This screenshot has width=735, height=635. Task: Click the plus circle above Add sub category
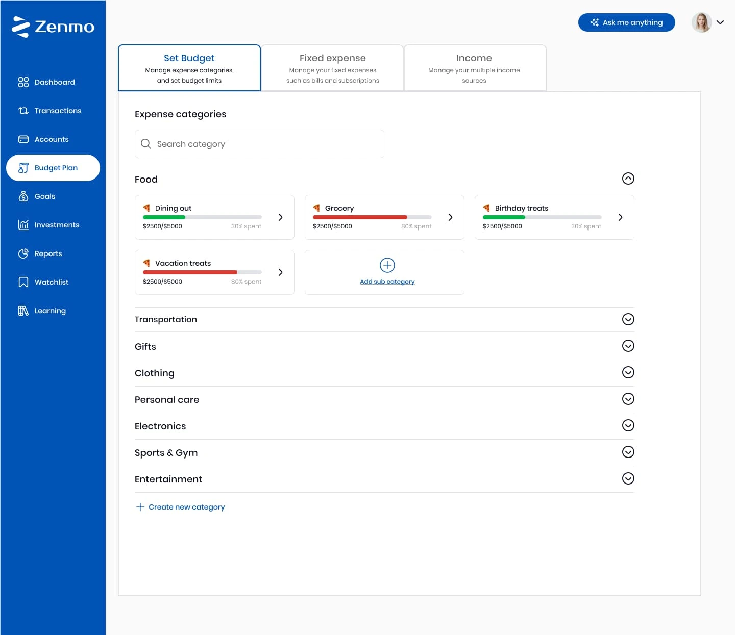click(x=387, y=265)
